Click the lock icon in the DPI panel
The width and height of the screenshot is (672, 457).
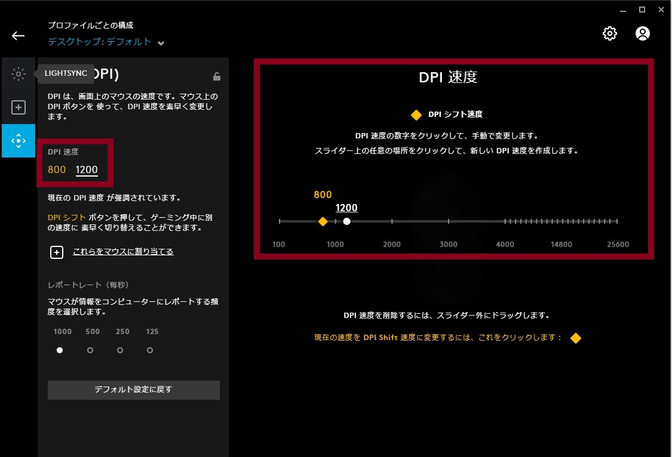click(216, 76)
